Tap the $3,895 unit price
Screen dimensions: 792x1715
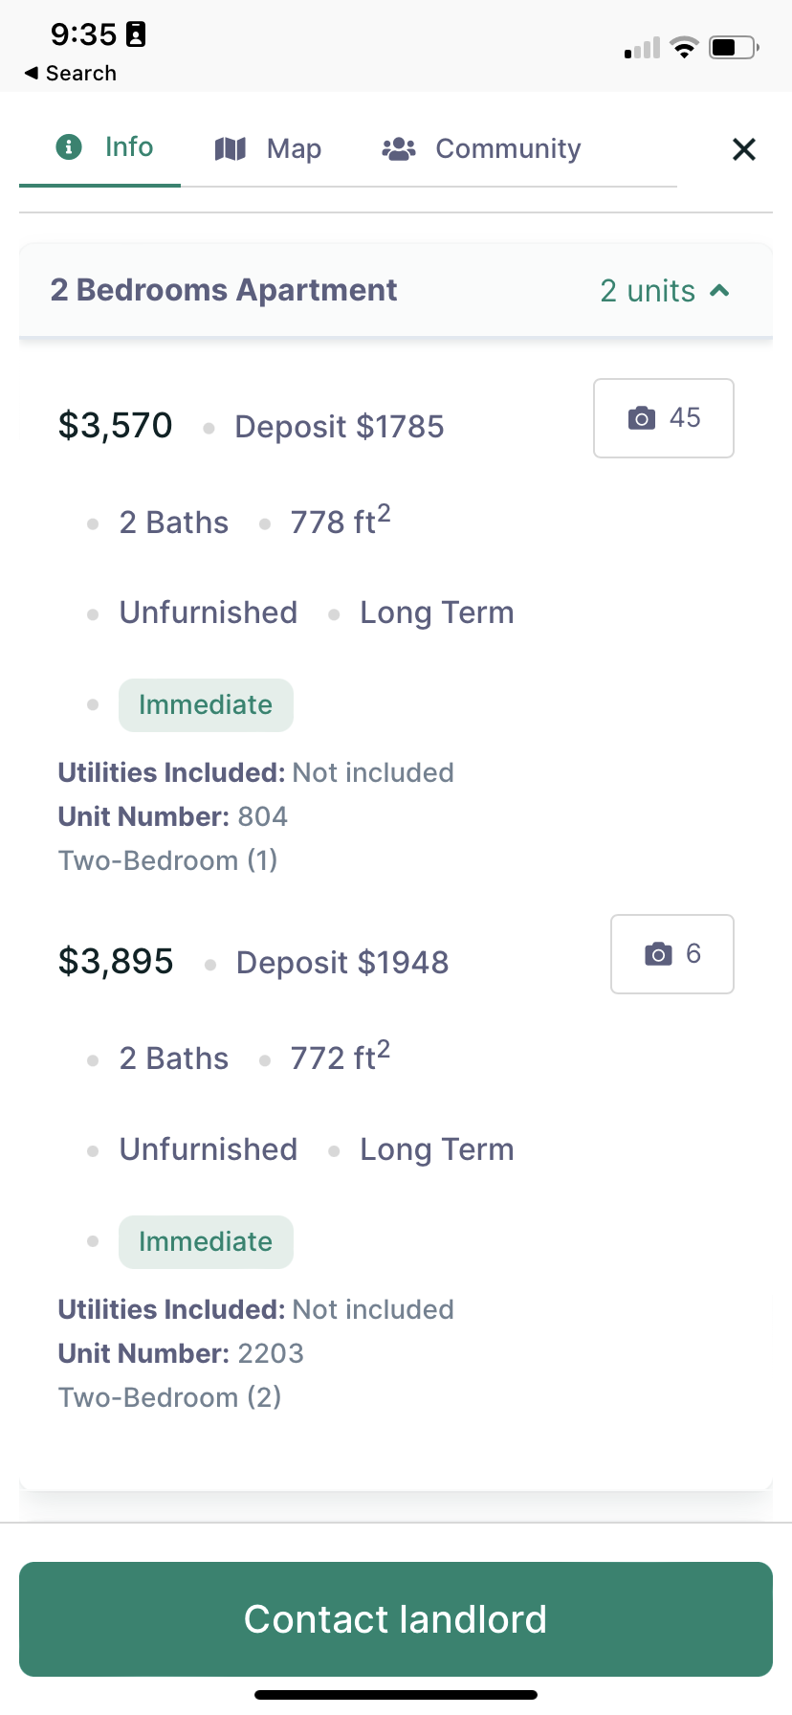[x=116, y=962]
